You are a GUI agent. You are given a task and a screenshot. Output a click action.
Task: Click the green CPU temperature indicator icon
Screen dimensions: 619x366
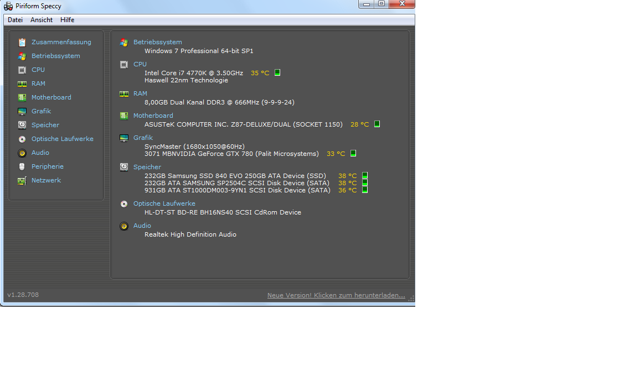click(x=277, y=72)
